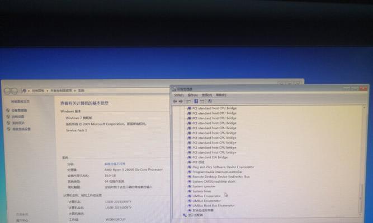This screenshot has width=373, height=223.
Task: Open the 文件(F) menu in Device Manager
Action: click(178, 95)
